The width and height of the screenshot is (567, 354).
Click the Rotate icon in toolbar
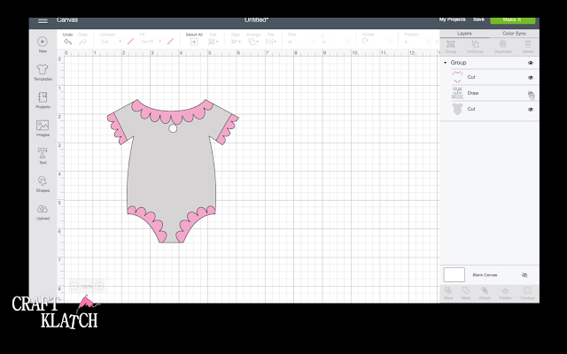[x=365, y=42]
